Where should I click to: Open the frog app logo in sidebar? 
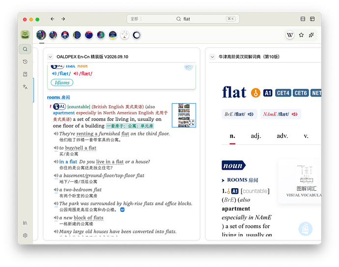tap(25, 34)
